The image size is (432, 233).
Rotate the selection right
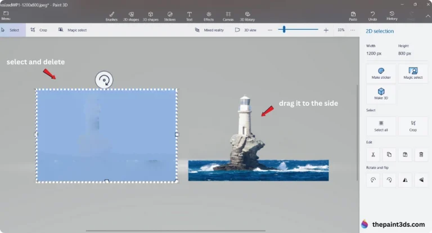(x=389, y=180)
